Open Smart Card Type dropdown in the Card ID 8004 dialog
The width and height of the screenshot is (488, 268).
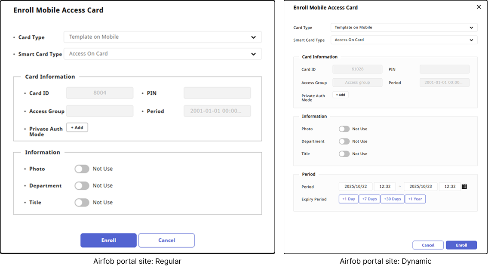[163, 54]
